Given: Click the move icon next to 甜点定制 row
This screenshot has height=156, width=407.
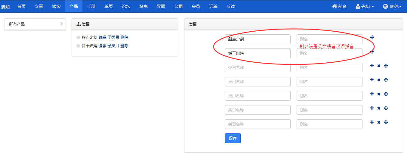Looking at the screenshot, I should point(372,37).
